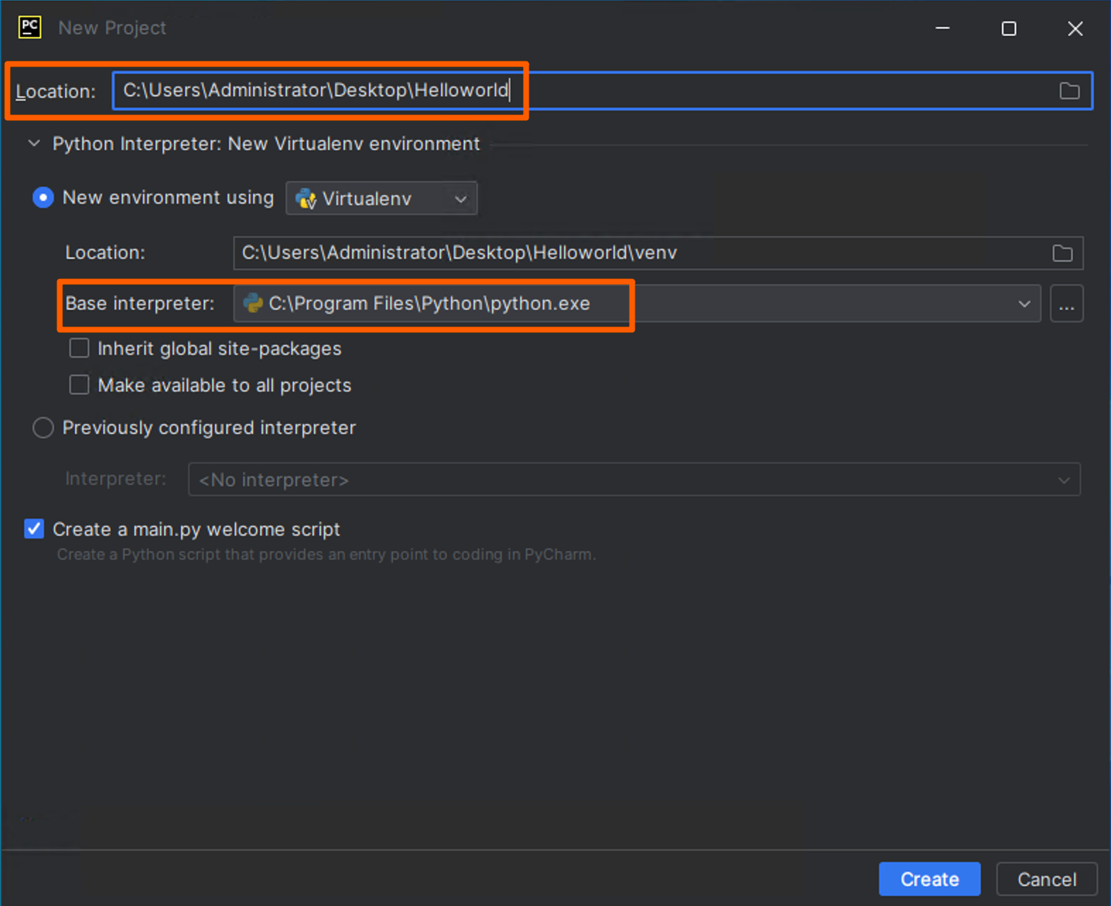This screenshot has width=1111, height=906.
Task: Uncheck Create a main.py welcome script
Action: point(34,529)
